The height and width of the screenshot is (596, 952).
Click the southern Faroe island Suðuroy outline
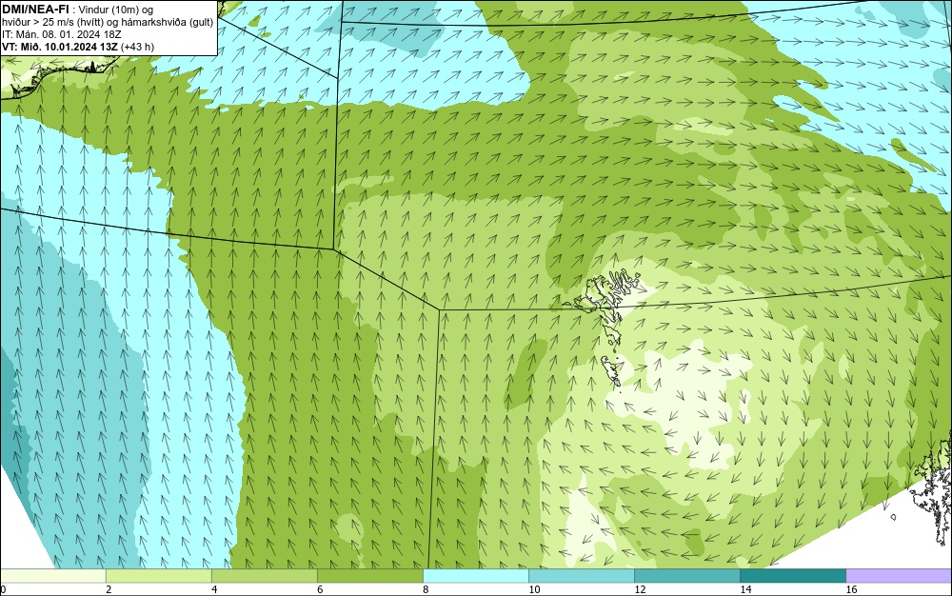(x=611, y=371)
